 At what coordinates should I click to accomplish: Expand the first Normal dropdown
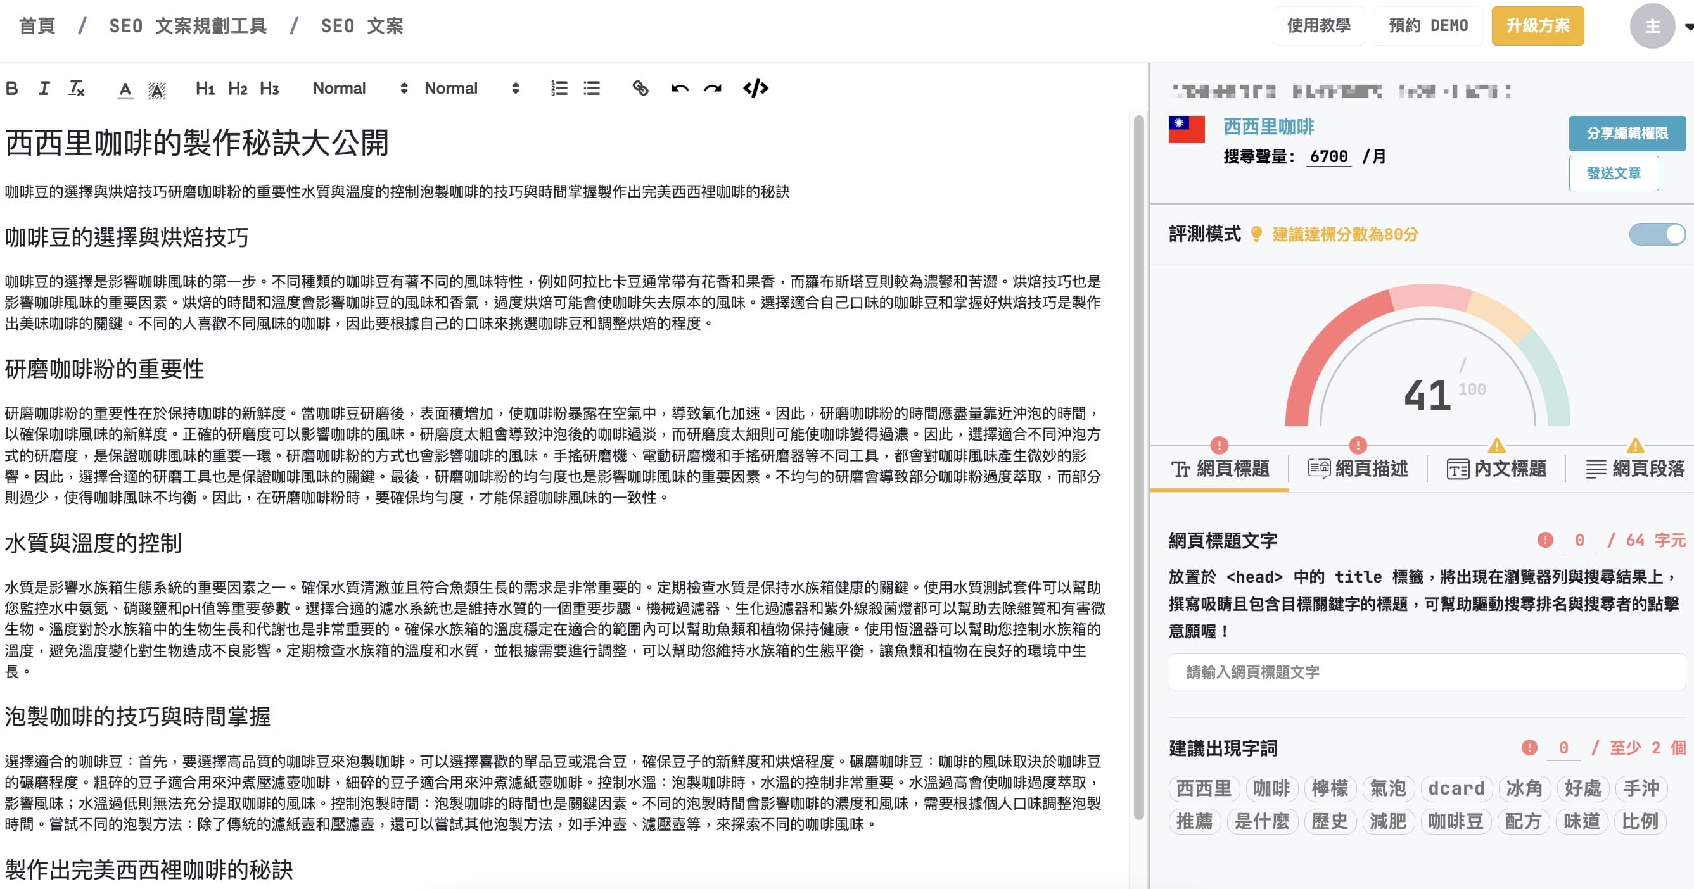359,88
